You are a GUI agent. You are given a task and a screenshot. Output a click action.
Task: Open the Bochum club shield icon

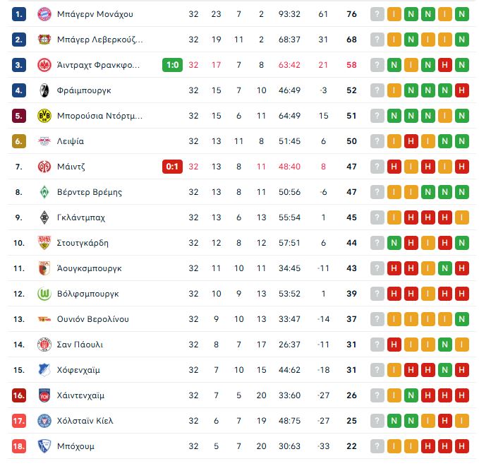point(44,446)
